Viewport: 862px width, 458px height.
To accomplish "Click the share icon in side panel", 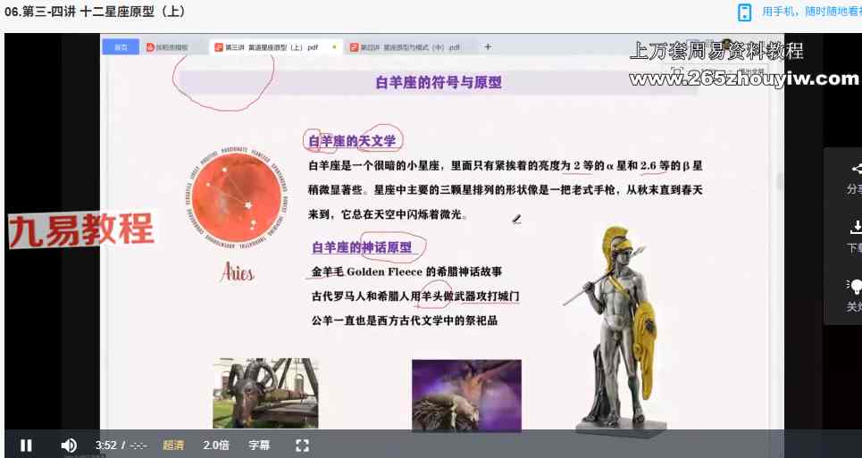I will 856,169.
